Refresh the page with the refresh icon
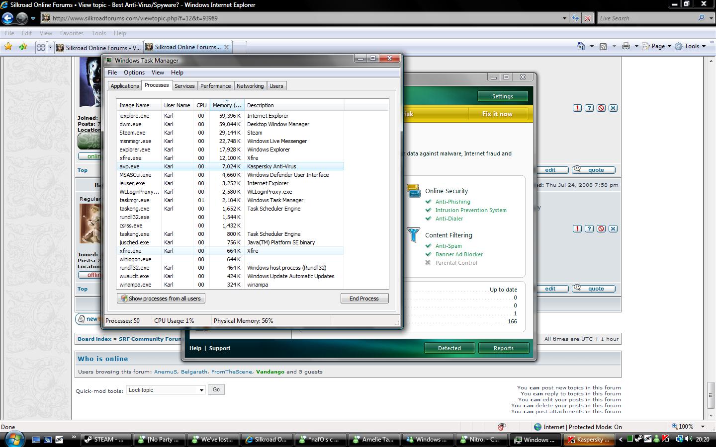Image resolution: width=716 pixels, height=447 pixels. click(575, 18)
